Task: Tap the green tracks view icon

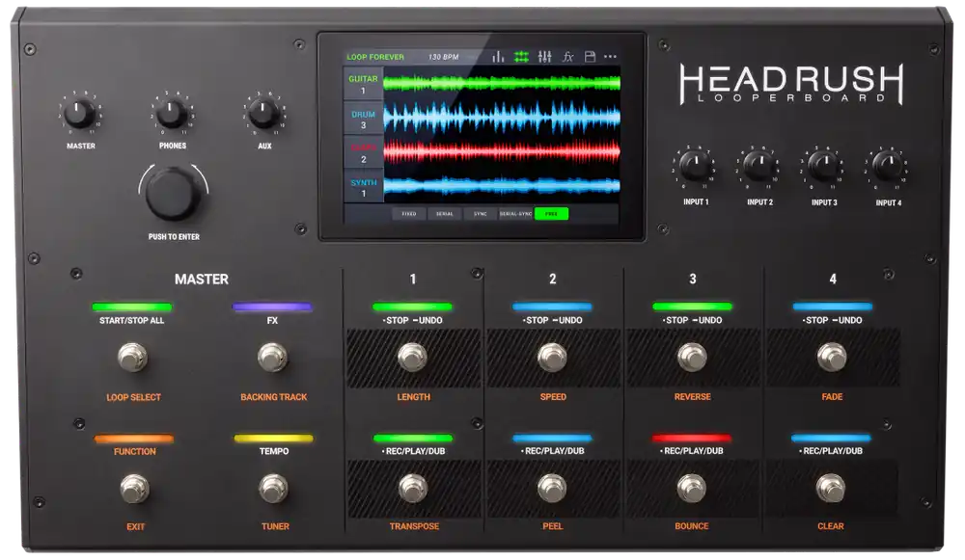Action: coord(521,57)
